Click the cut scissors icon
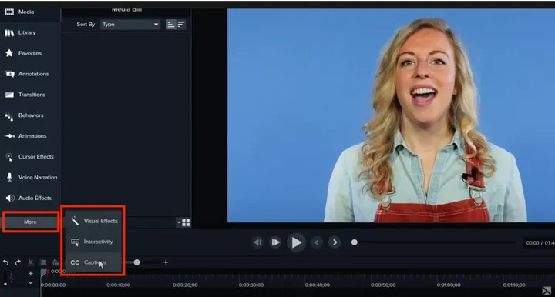 coord(31,262)
